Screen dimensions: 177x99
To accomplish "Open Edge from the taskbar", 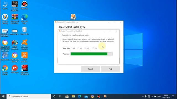I will point(80,97).
